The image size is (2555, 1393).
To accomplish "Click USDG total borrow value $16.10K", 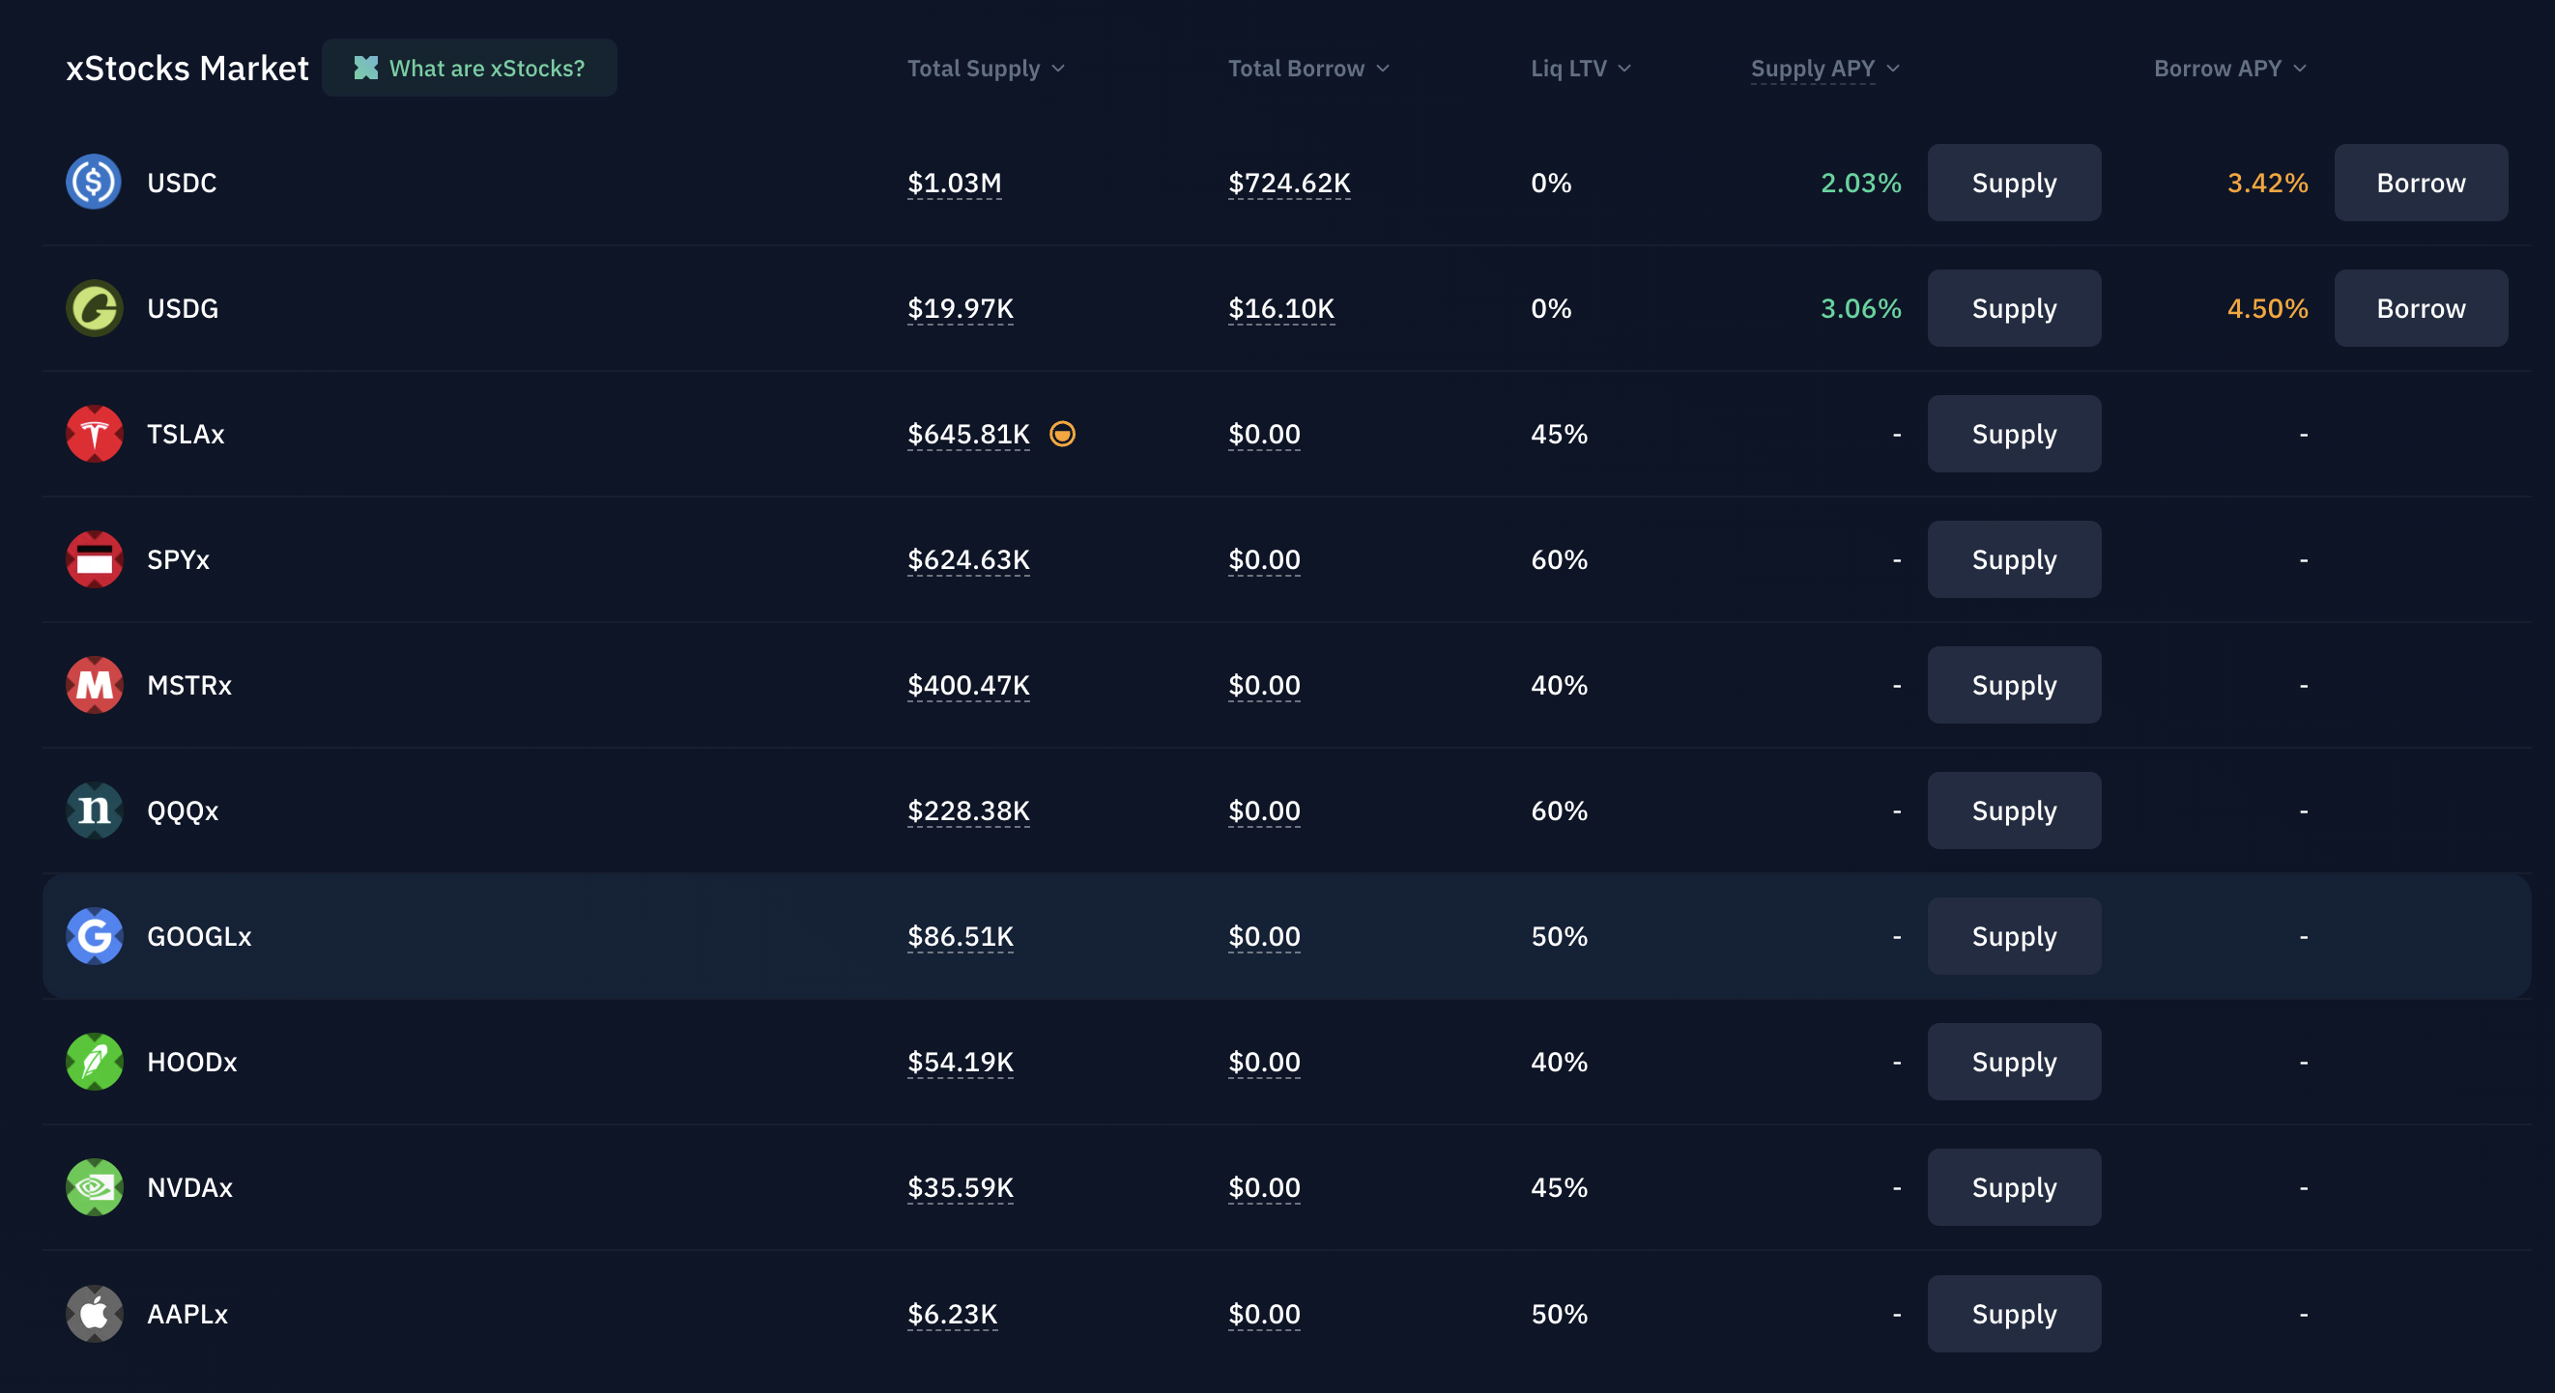I will pyautogui.click(x=1281, y=309).
